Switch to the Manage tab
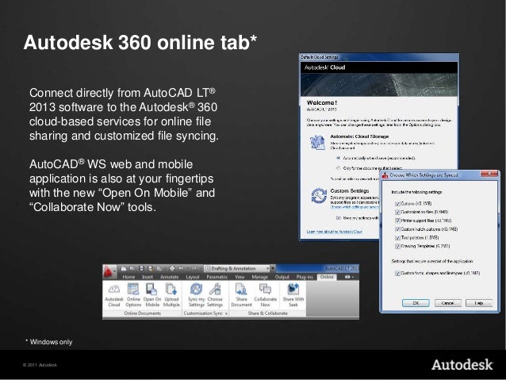 259,277
